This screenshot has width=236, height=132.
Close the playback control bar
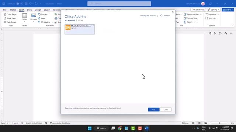click(x=231, y=33)
